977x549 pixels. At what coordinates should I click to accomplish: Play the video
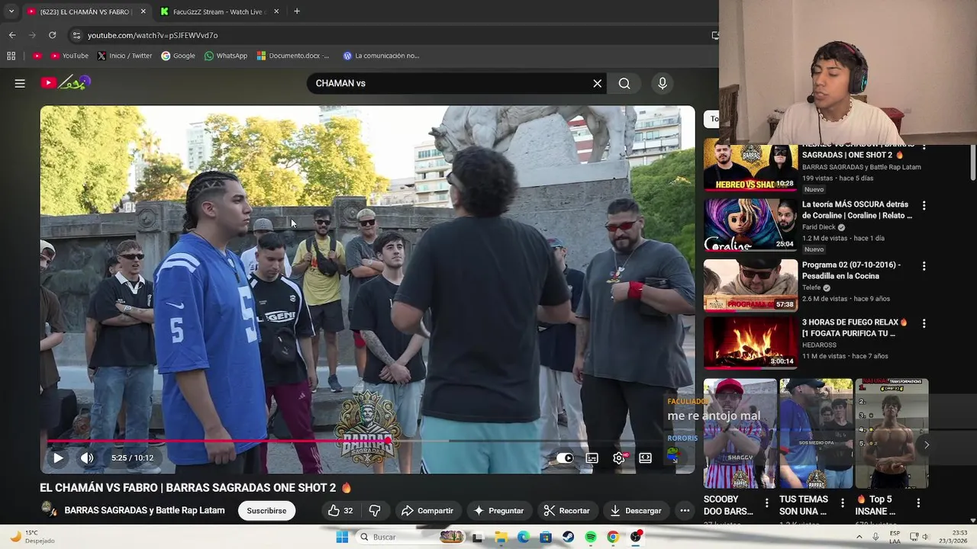point(58,458)
